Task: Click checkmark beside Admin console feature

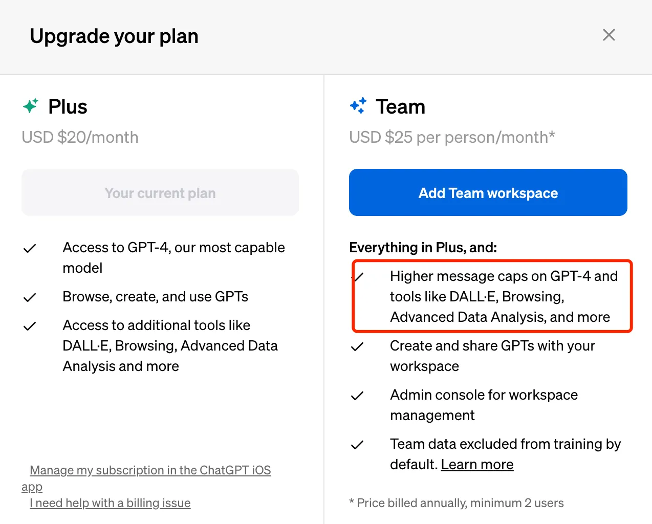Action: click(x=357, y=396)
